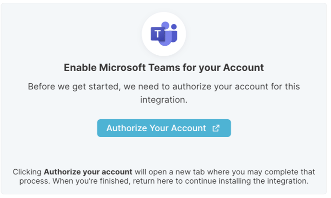Screen dimensions: 331x198
Task: Click the word Account on blue button
Action: (x=188, y=128)
